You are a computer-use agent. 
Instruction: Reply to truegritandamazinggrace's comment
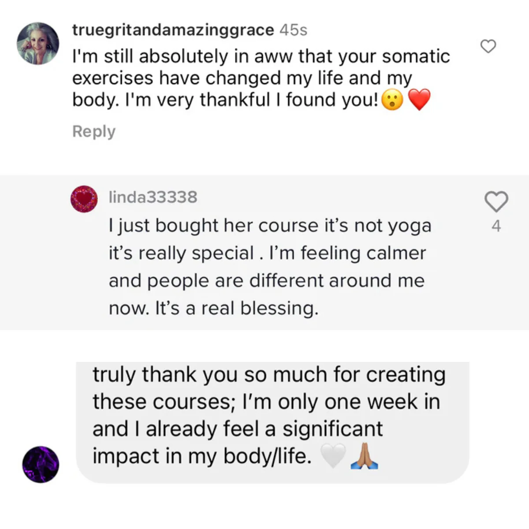point(93,131)
